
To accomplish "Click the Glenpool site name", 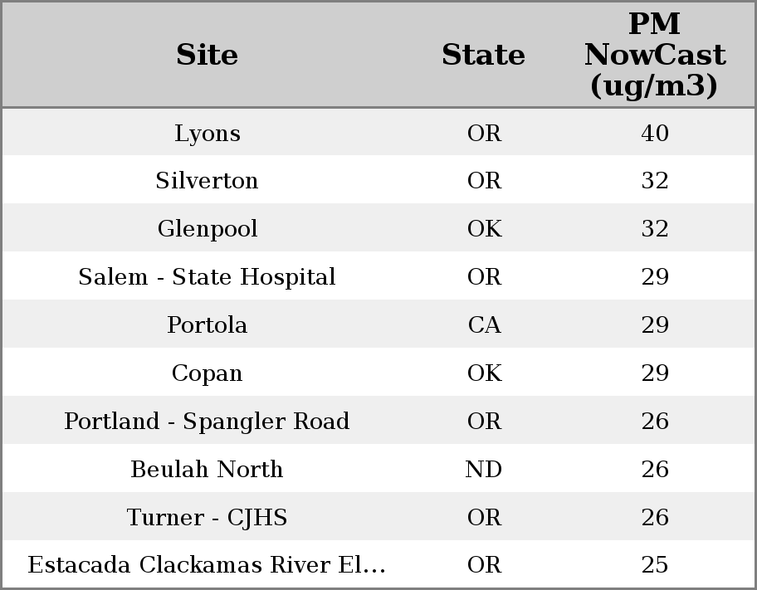I will point(207,229).
